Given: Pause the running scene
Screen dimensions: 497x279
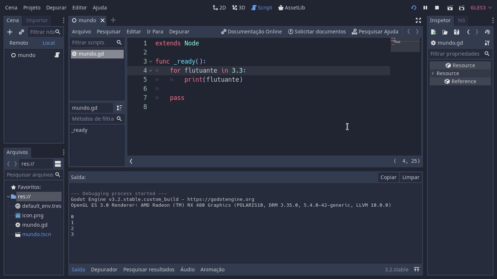Looking at the screenshot, I should tap(425, 8).
